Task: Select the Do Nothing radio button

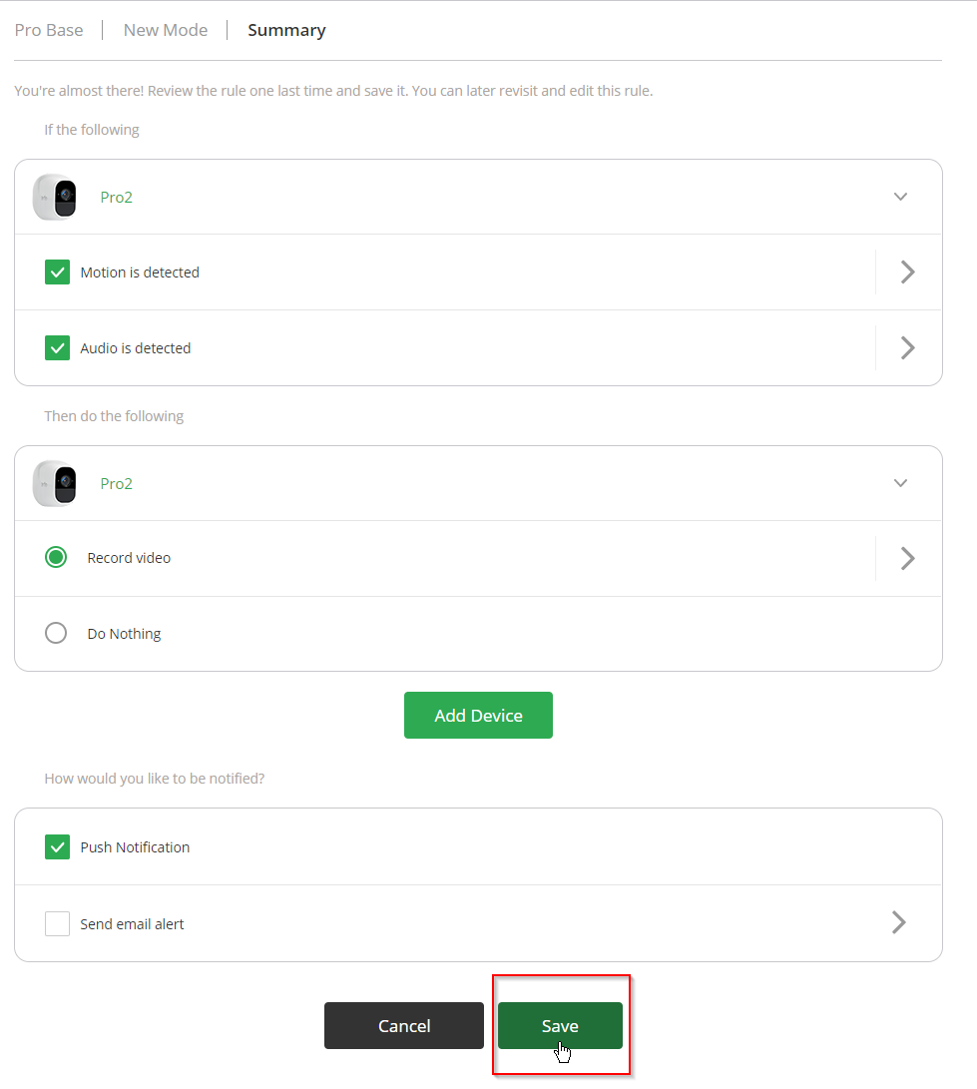Action: 56,634
